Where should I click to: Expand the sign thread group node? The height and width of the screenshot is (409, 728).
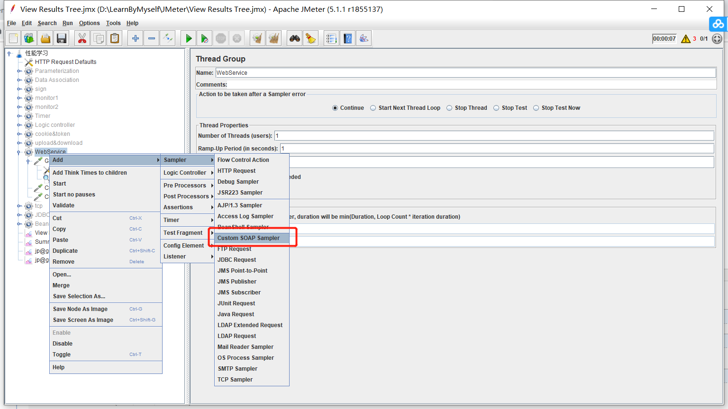(x=19, y=89)
